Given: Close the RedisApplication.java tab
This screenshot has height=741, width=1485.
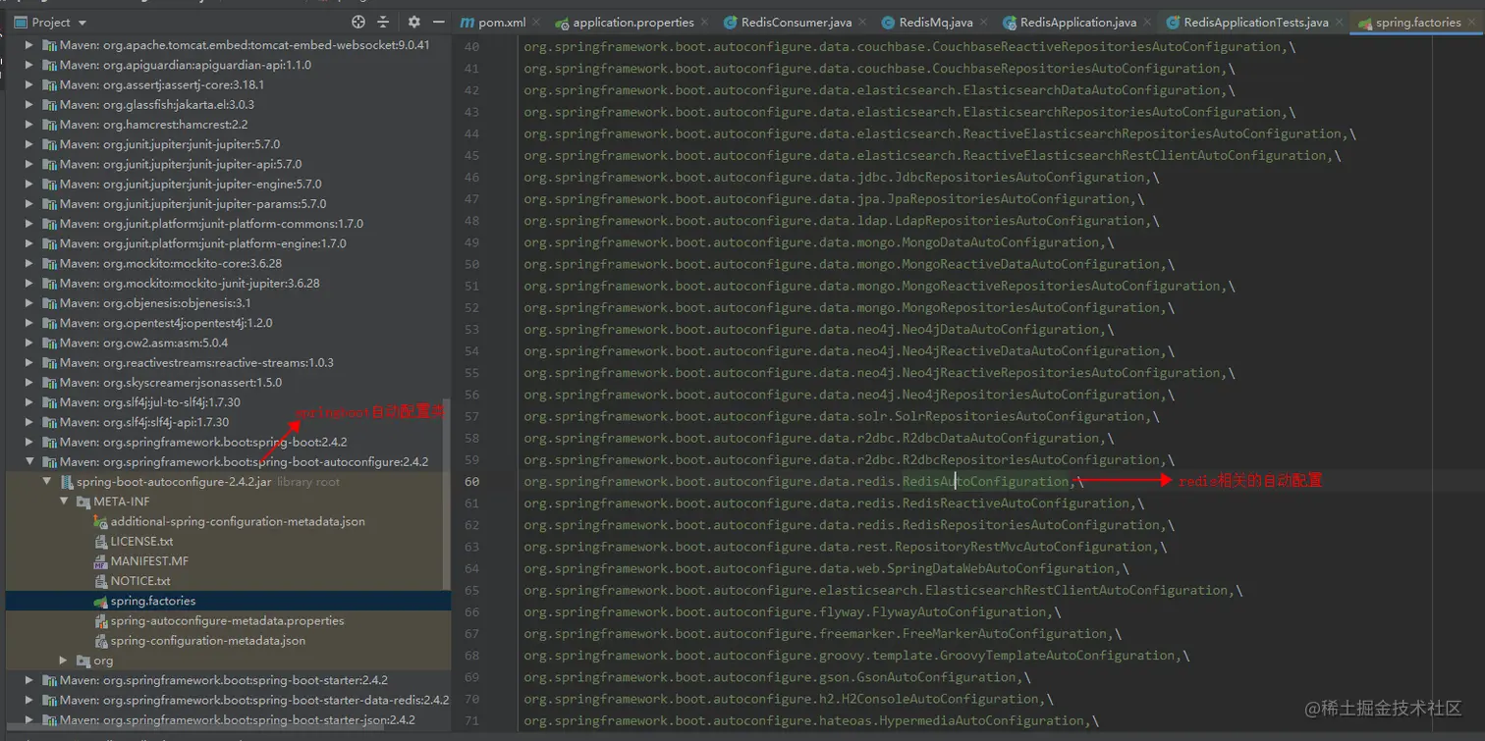Looking at the screenshot, I should click(x=1147, y=23).
